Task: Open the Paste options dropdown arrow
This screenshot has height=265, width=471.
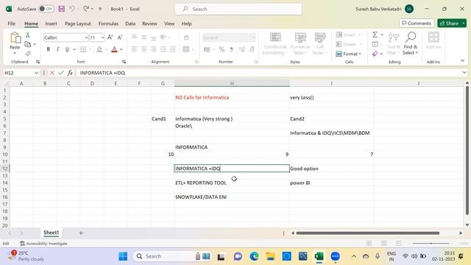Action: pos(15,54)
